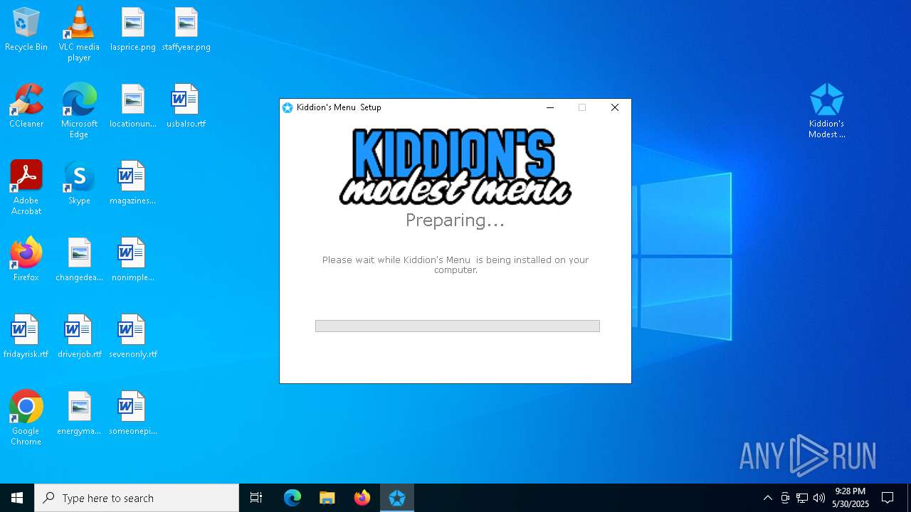Viewport: 911px width, 512px height.
Task: Open Firefox from the taskbar
Action: [362, 498]
